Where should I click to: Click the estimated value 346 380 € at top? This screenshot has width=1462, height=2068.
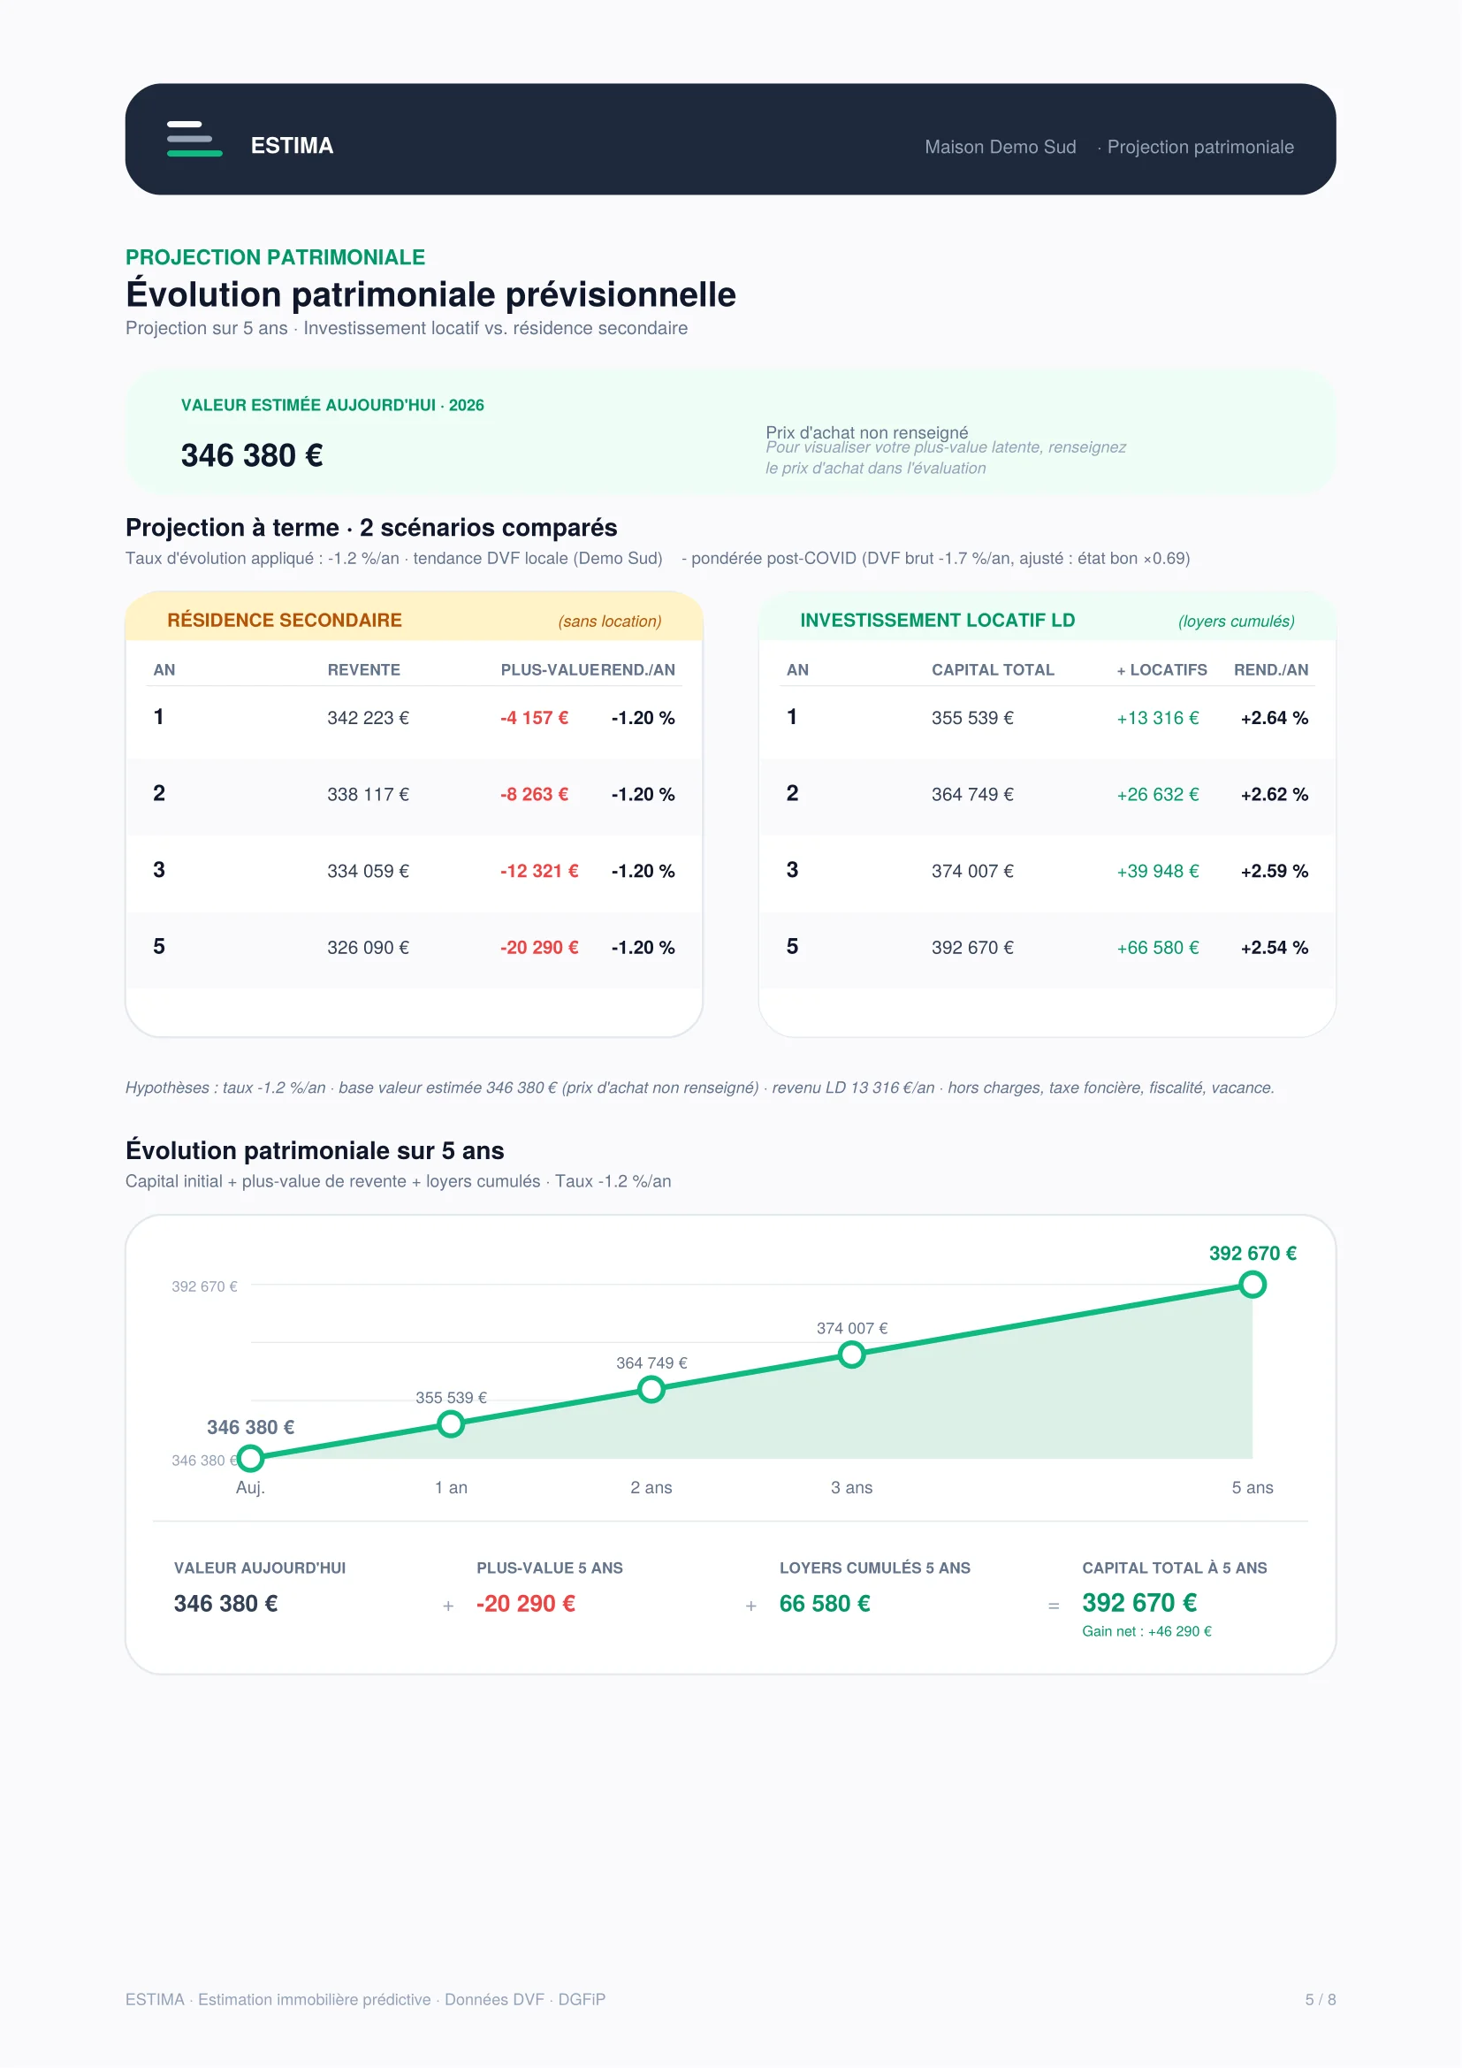(252, 455)
